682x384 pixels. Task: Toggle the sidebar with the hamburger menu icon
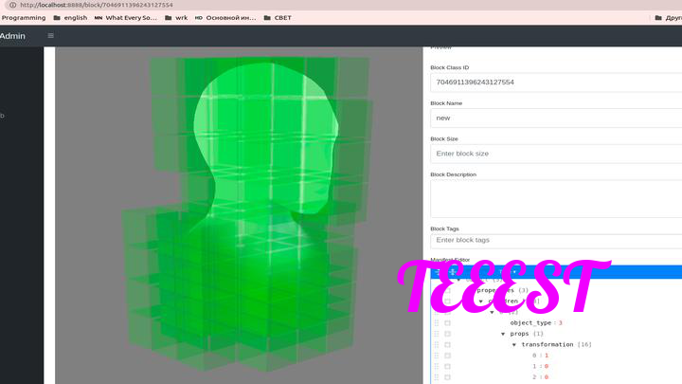point(50,36)
